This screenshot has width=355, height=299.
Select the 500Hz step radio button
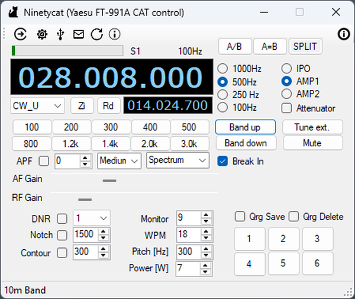click(x=222, y=82)
